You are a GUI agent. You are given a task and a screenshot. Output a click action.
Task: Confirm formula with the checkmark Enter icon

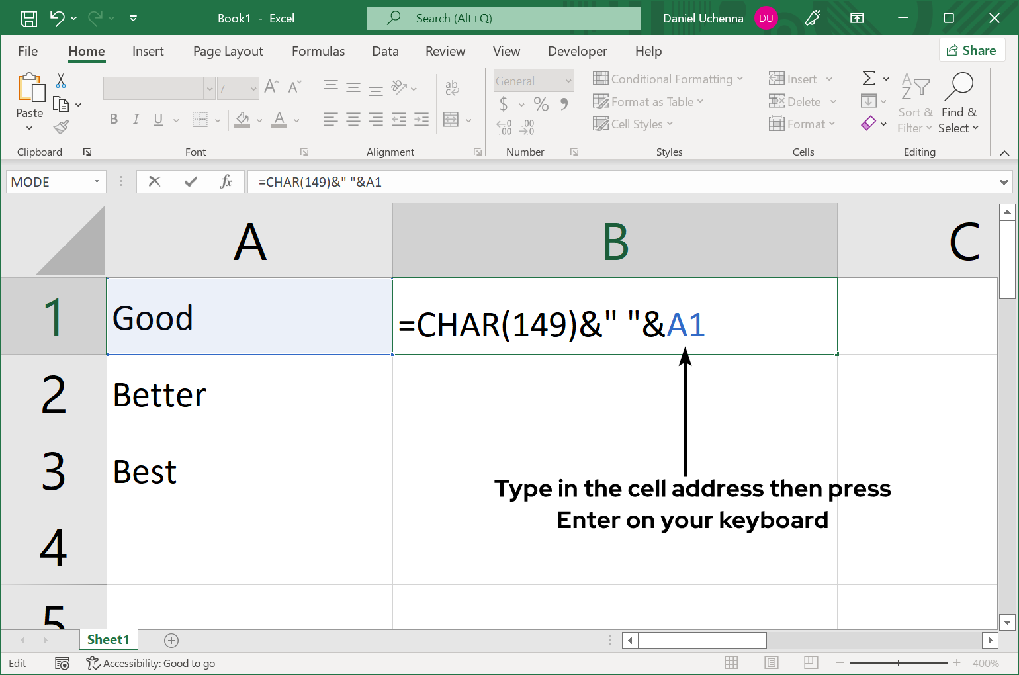tap(191, 181)
